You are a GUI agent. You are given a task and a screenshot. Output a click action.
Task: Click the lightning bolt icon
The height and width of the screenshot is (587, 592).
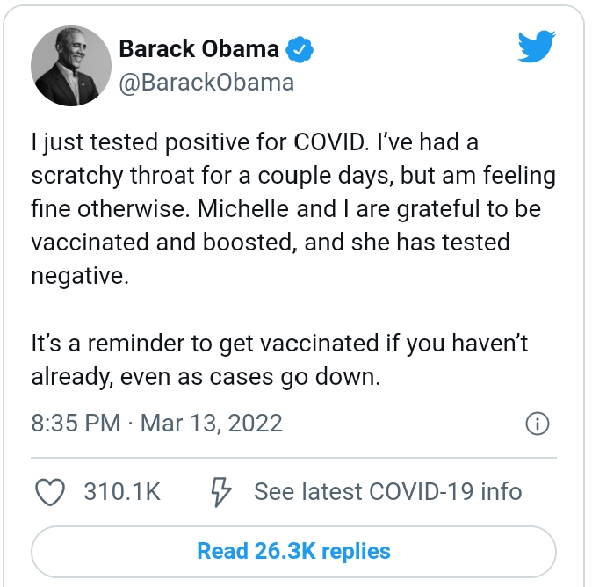pyautogui.click(x=220, y=492)
